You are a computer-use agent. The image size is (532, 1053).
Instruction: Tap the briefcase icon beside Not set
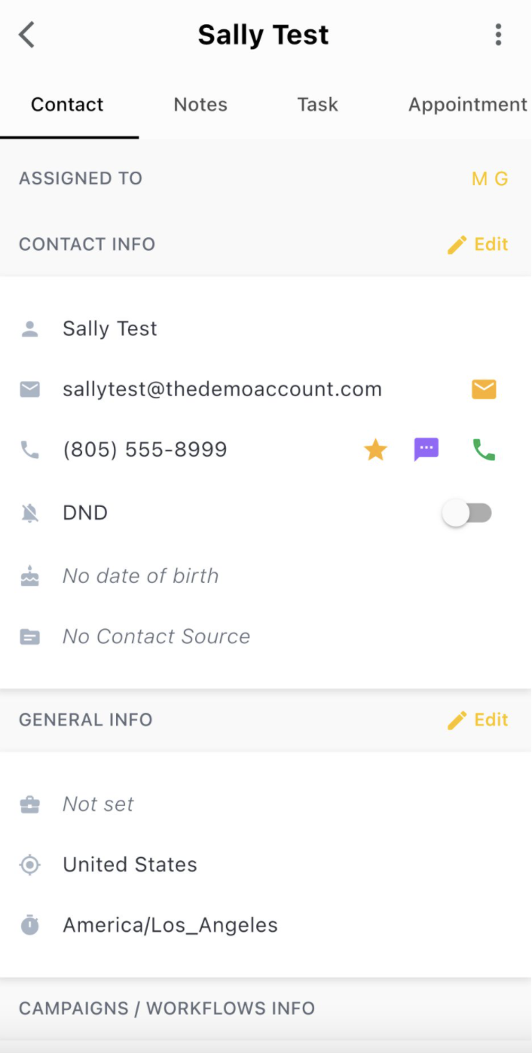(29, 804)
